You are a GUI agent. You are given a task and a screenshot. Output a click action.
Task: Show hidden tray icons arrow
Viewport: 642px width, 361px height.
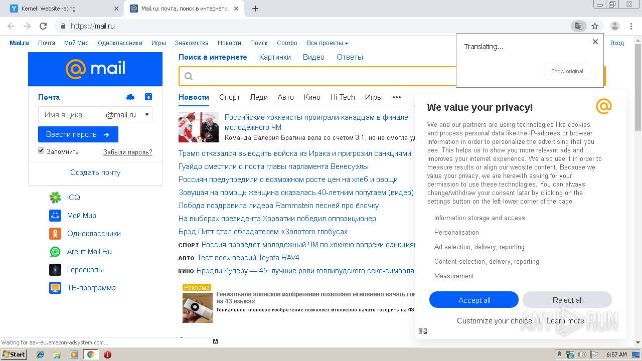tap(559, 354)
